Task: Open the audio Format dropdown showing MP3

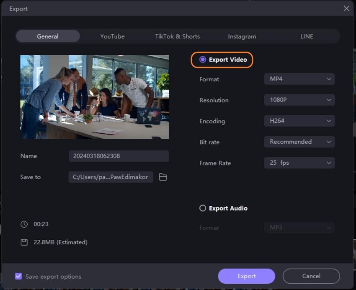Action: 299,227
